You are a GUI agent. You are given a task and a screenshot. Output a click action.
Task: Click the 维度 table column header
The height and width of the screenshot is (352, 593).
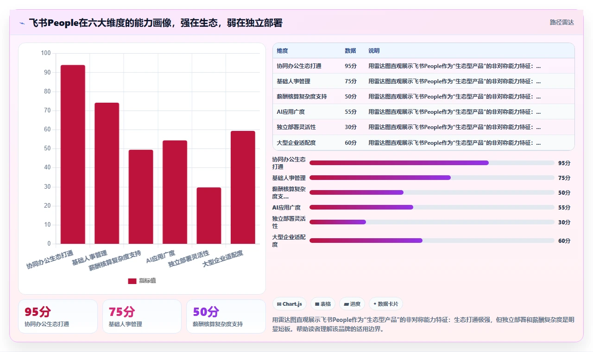tap(282, 51)
